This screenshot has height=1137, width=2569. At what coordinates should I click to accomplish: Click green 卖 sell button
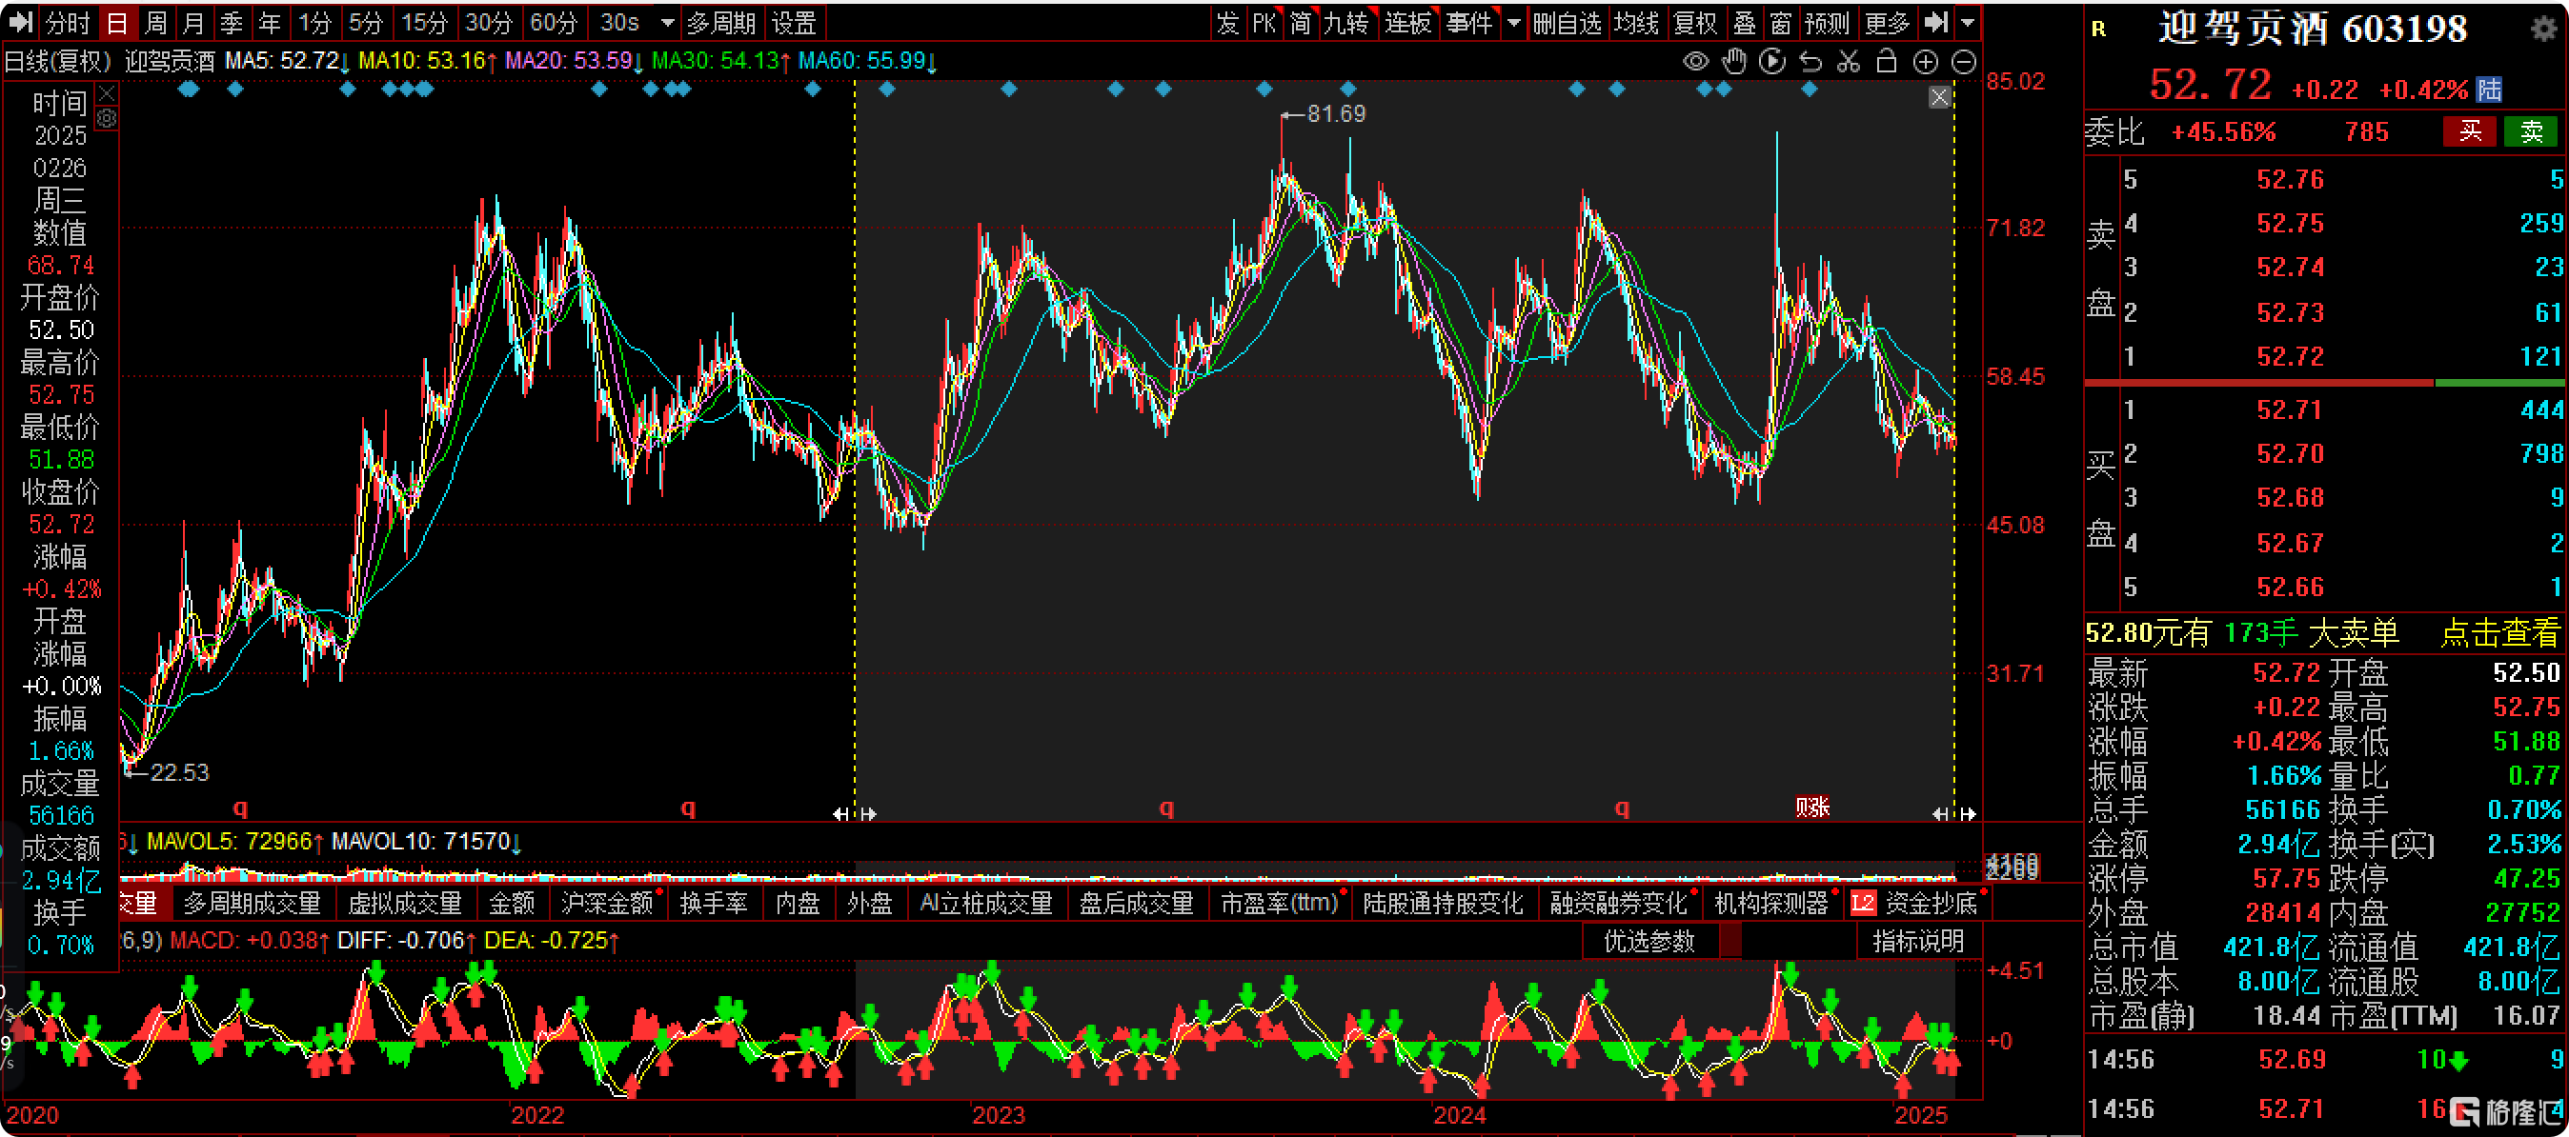(x=2531, y=130)
